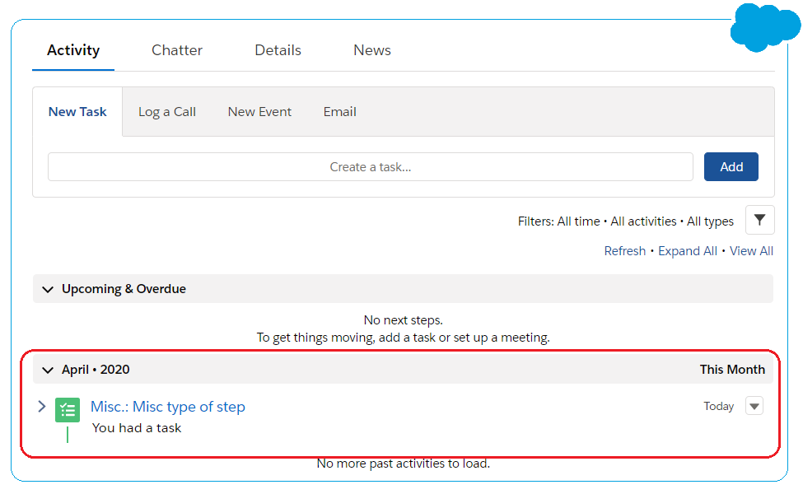Expand the Misc type of step task details
The width and height of the screenshot is (803, 494).
tap(42, 407)
